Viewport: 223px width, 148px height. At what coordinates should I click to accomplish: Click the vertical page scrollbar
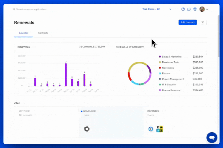click(x=219, y=35)
